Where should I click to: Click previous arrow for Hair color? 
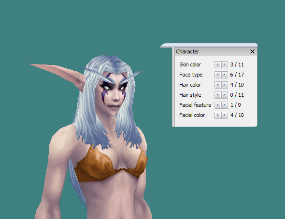[x=218, y=85]
